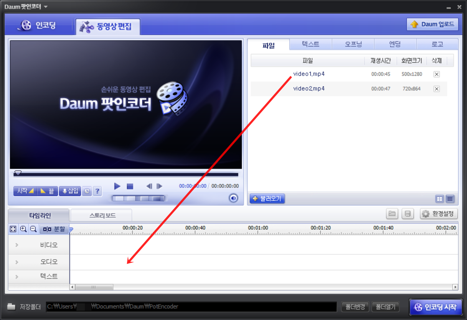Screen dimensions: 467x320
Task: Sort by the 화면크기 column header
Action: click(x=411, y=61)
